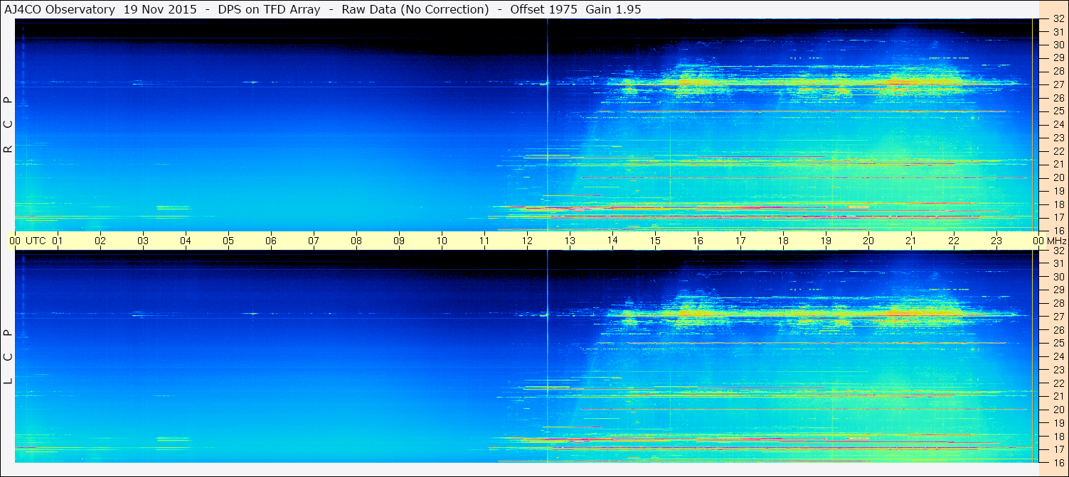Select hour 17 on the time axis

(740, 241)
